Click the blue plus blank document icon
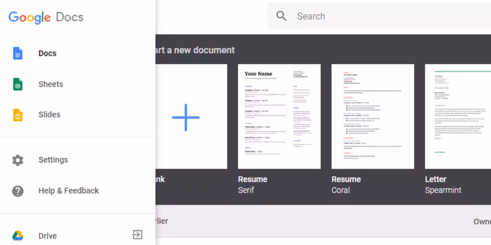The image size is (491, 245). click(x=185, y=118)
